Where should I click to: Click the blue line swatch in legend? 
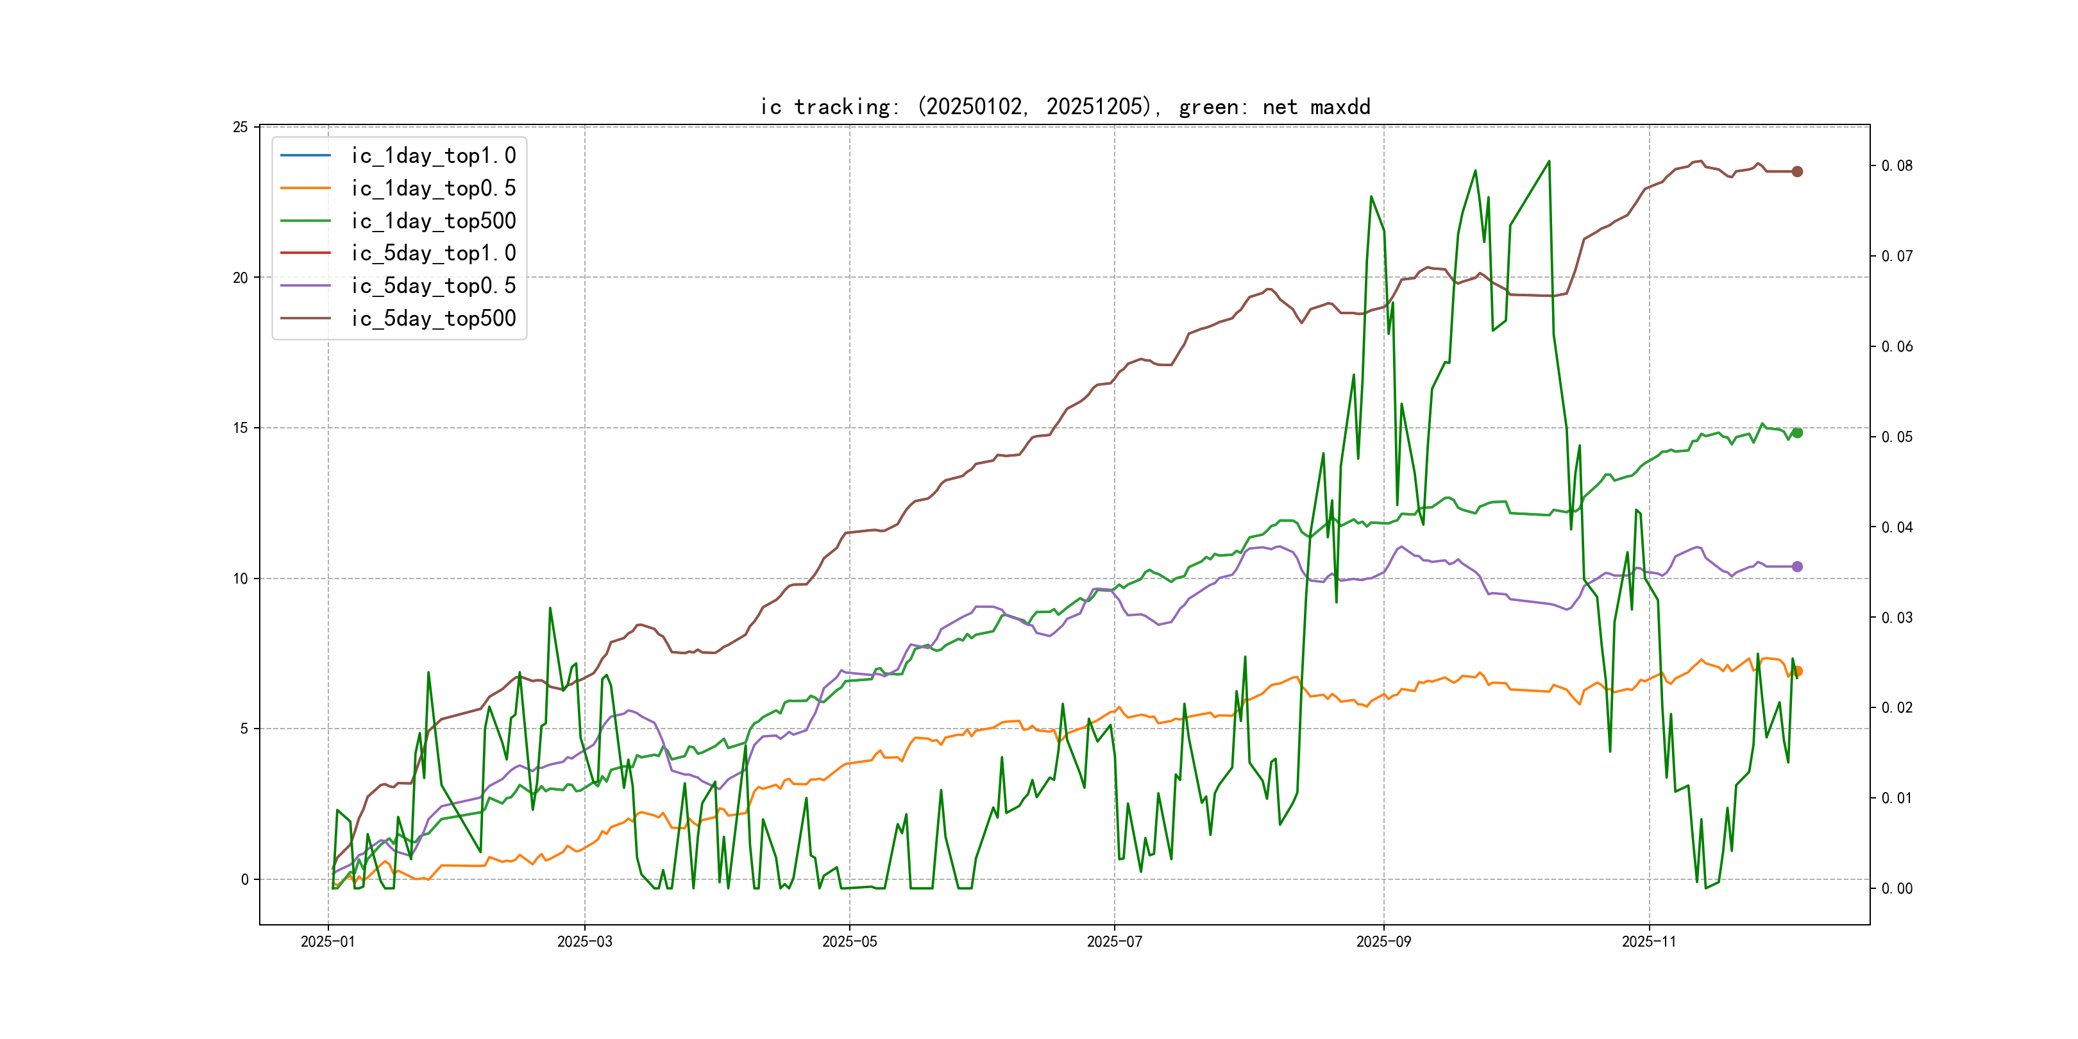pos(305,155)
